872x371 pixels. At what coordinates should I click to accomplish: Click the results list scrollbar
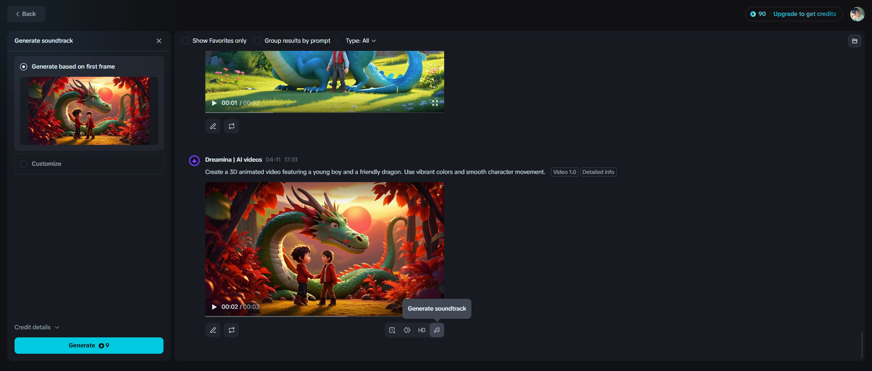[x=862, y=345]
